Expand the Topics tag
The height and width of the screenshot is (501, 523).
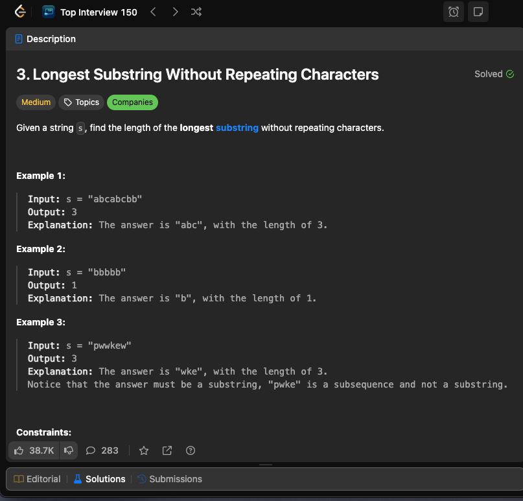pos(82,102)
